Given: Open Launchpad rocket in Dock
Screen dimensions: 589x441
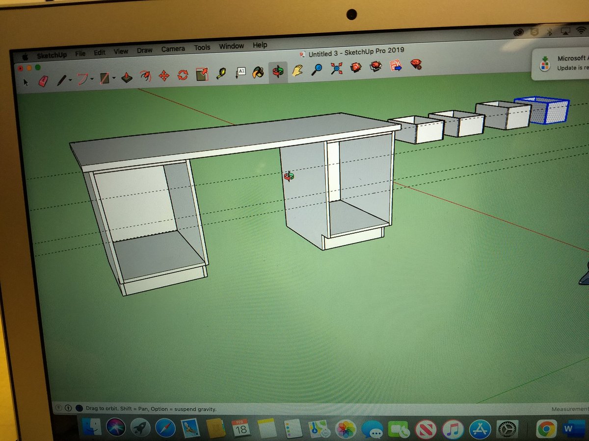Looking at the screenshot, I should (141, 429).
